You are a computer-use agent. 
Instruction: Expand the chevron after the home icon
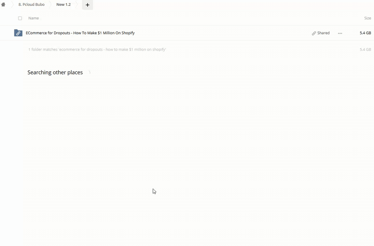12,5
